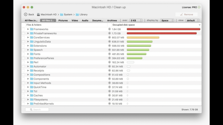Click the red Frameworks usage bar
Viewport: 223px width, 125px height.
164,29
